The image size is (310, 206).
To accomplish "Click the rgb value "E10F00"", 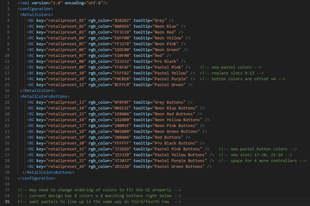I will [122, 56].
